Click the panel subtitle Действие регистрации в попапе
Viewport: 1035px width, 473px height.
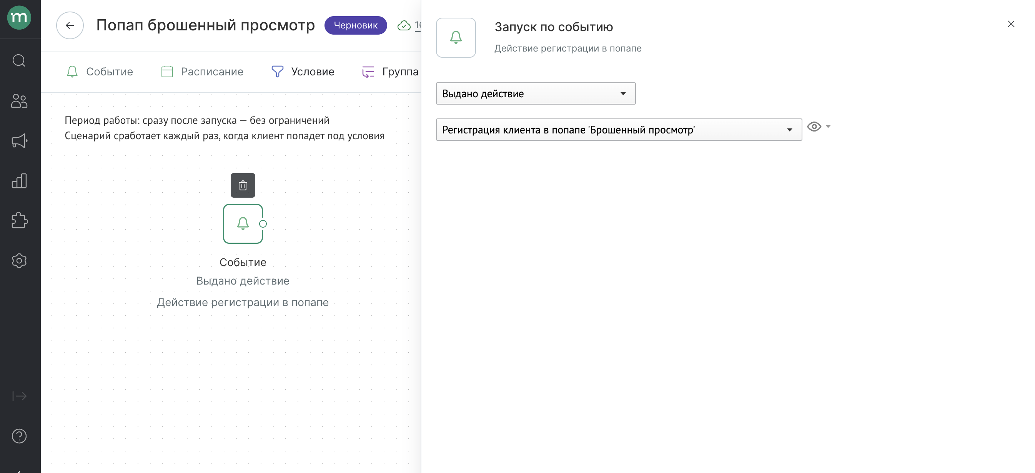568,48
